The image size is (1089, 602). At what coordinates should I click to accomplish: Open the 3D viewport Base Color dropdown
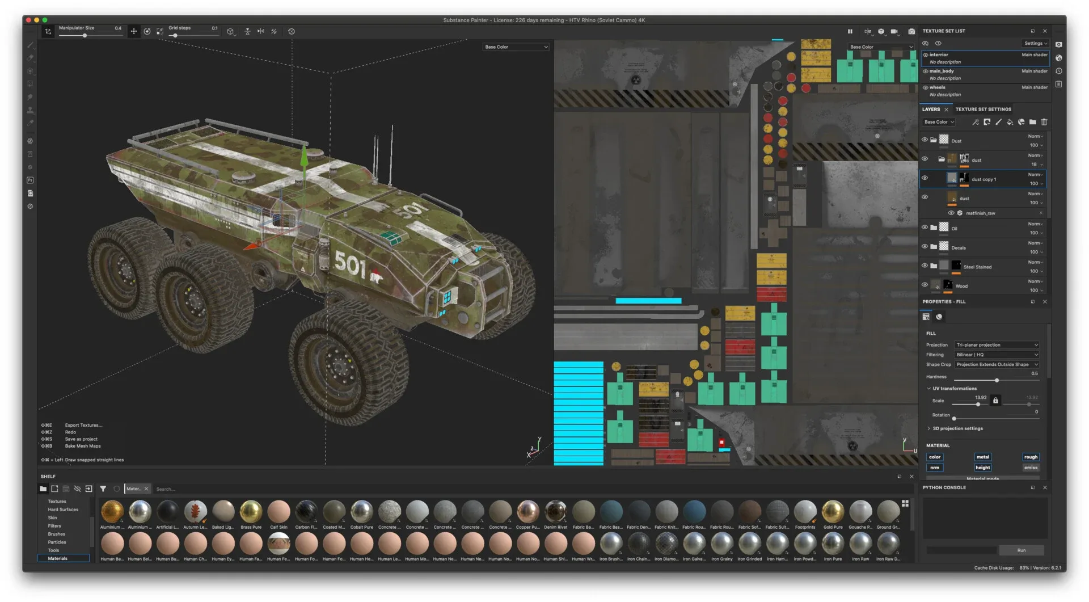click(x=516, y=47)
